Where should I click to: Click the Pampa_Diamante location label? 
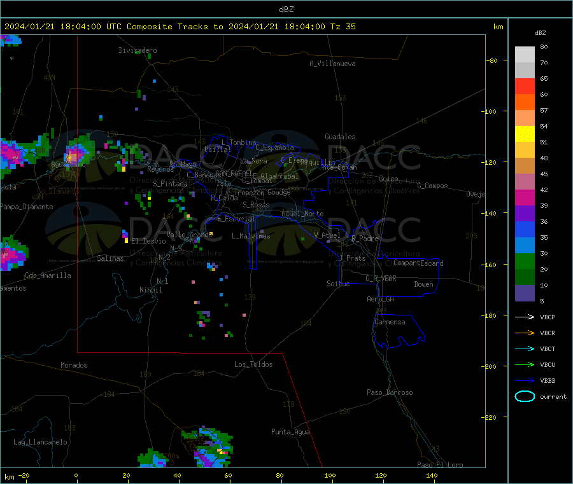[27, 207]
